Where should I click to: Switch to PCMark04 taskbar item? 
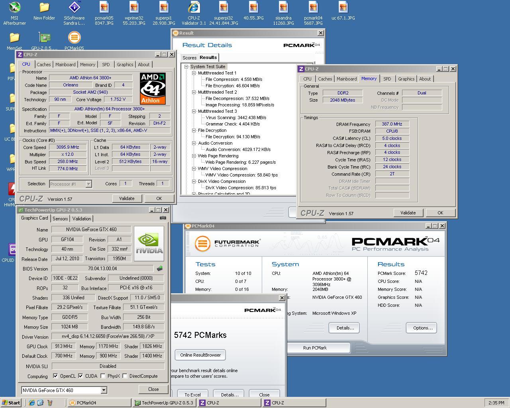[x=99, y=403]
